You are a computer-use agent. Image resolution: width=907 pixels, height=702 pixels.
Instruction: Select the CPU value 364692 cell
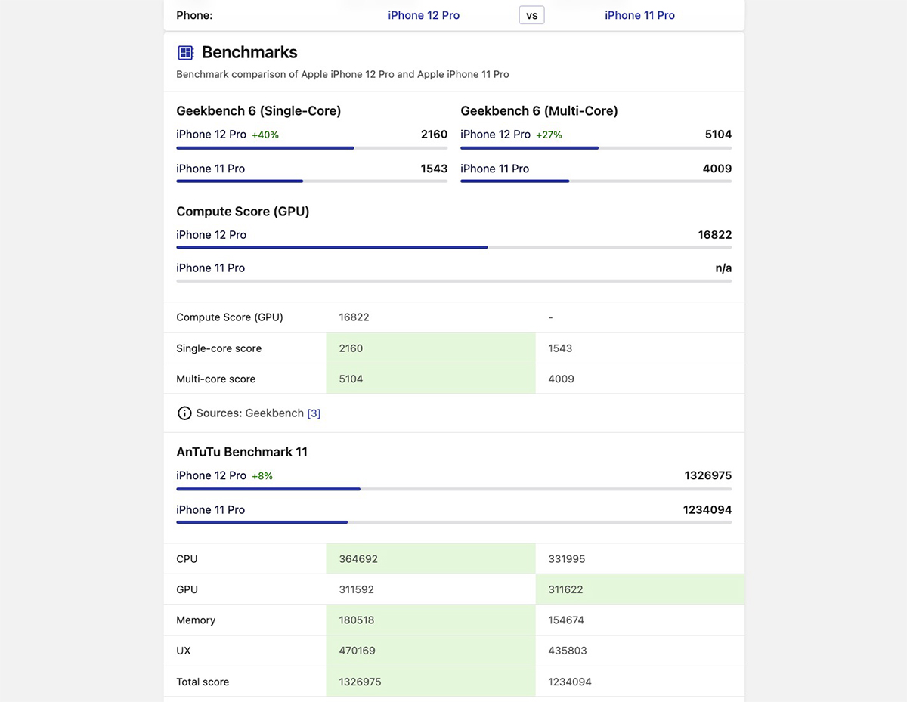358,559
